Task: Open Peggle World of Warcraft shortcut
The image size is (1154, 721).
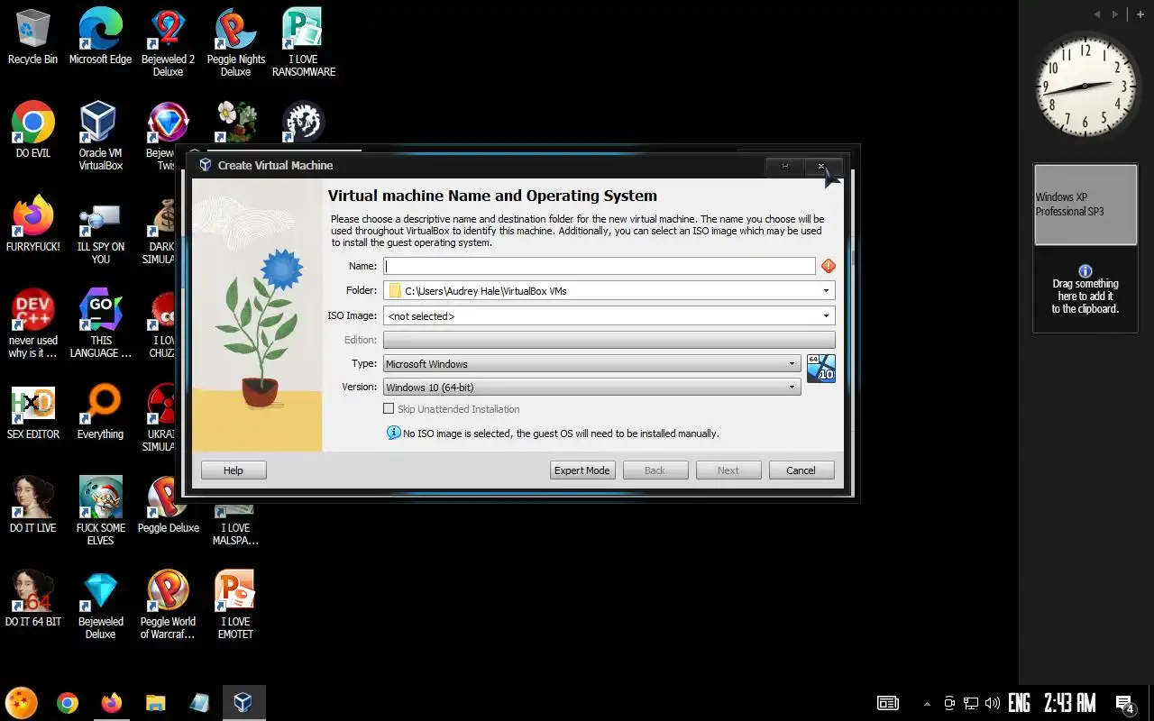Action: [168, 605]
